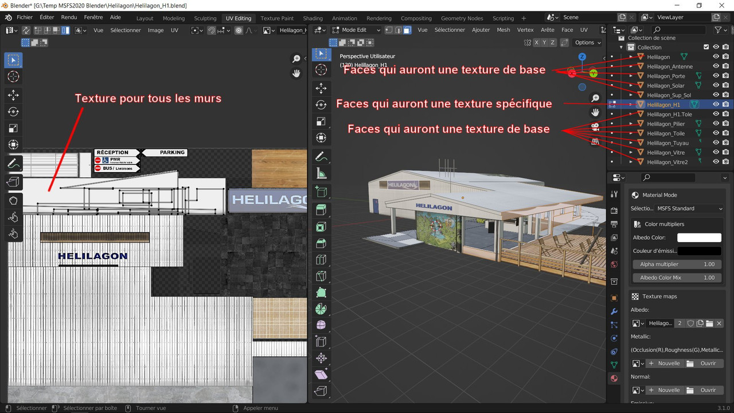
Task: Hide Helilagon_Toile with the eye icon
Action: point(716,133)
